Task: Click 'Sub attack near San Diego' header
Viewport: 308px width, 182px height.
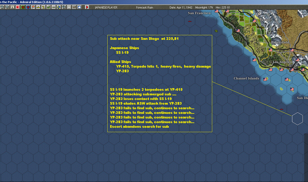Action: tap(144, 39)
